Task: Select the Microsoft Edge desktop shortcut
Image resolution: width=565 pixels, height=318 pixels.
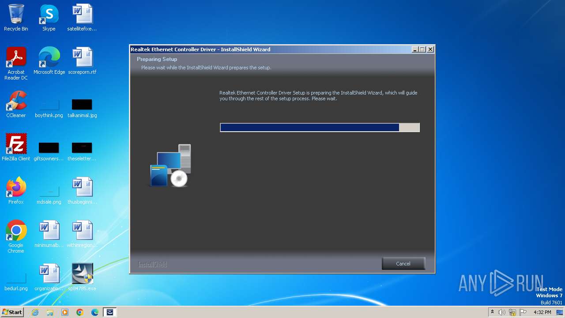Action: coord(49,61)
